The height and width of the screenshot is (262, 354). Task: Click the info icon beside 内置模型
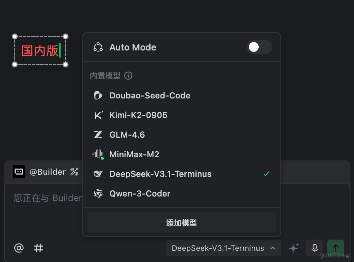tap(128, 76)
